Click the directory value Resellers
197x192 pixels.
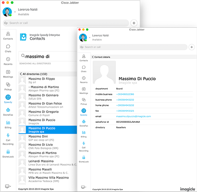[121, 128]
